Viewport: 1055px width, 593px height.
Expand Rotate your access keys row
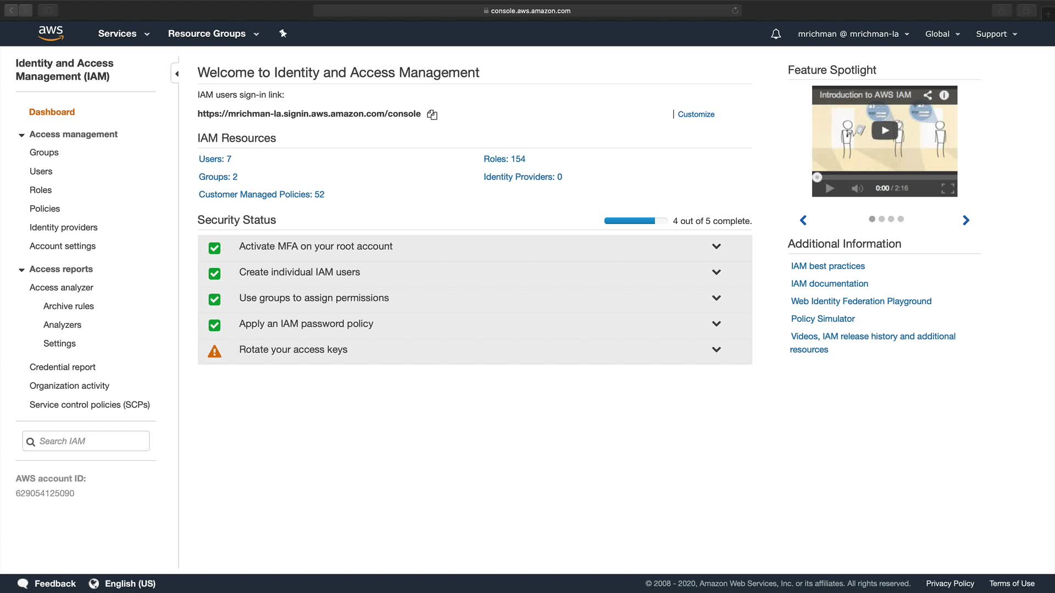point(716,350)
